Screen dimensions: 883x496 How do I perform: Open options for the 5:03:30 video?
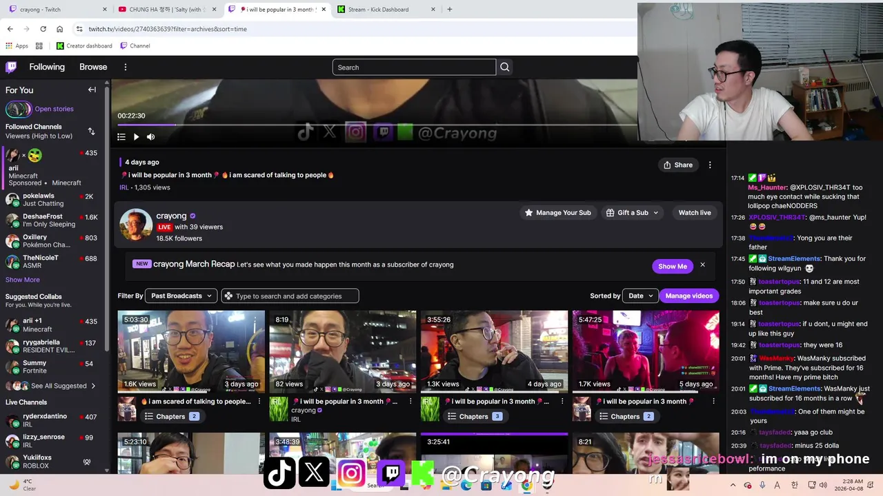click(x=259, y=401)
